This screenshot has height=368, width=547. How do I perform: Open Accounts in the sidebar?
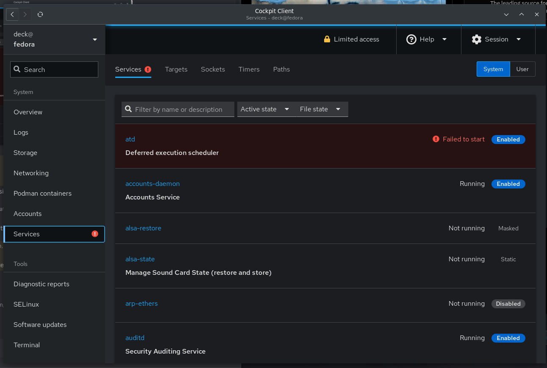[x=54, y=214]
